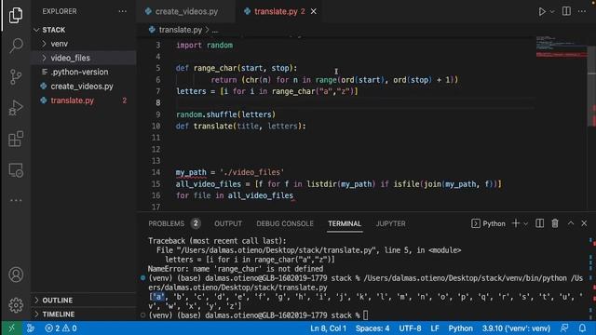The image size is (596, 335).
Task: Click the terminal scrollbar
Action: [x=591, y=277]
